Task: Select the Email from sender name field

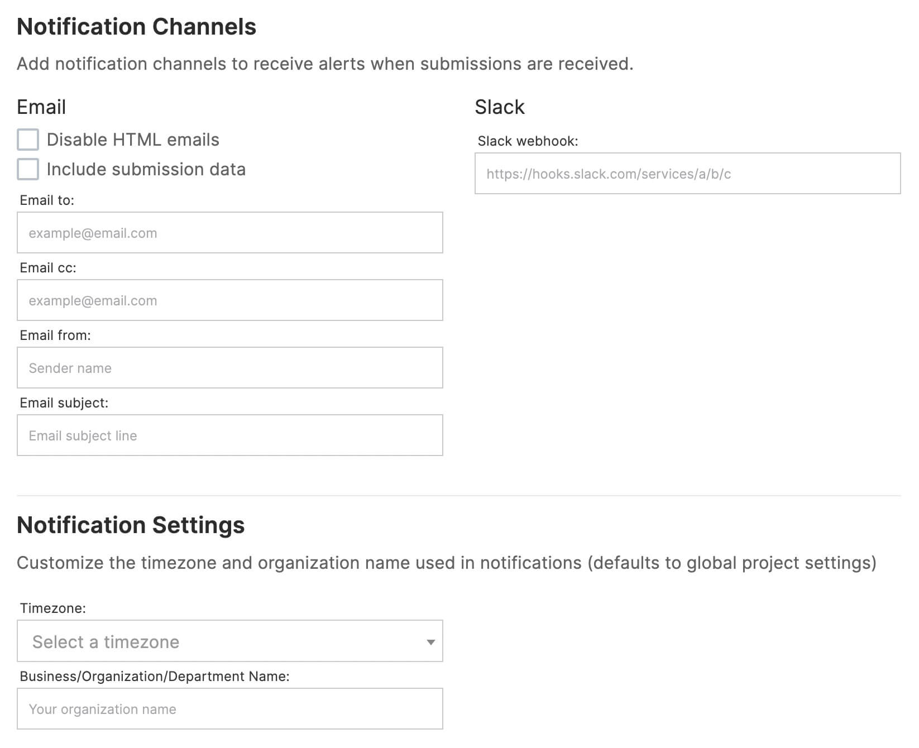Action: [230, 368]
